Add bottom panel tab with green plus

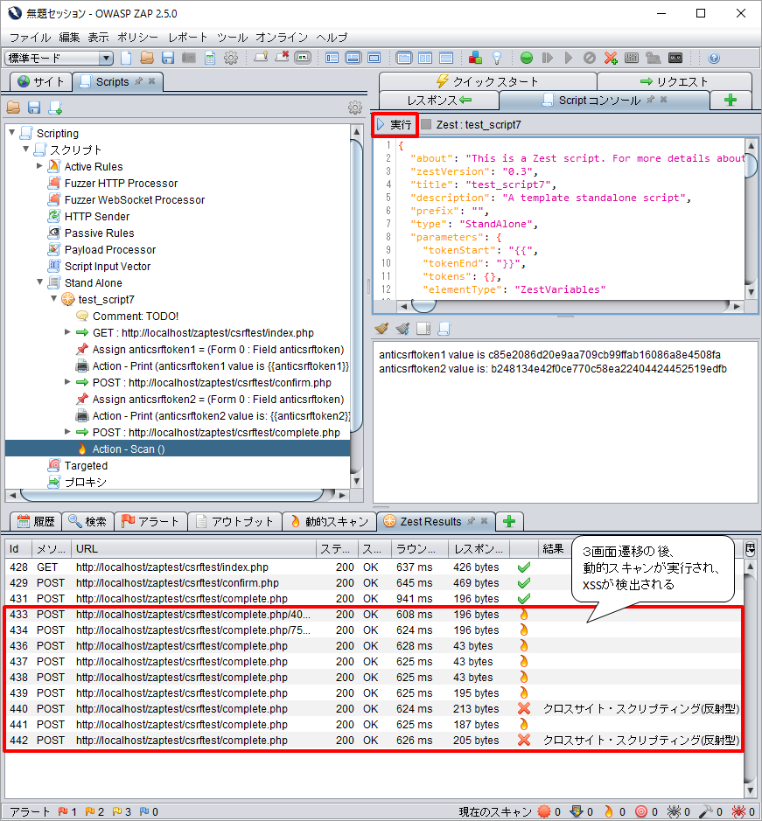[509, 521]
